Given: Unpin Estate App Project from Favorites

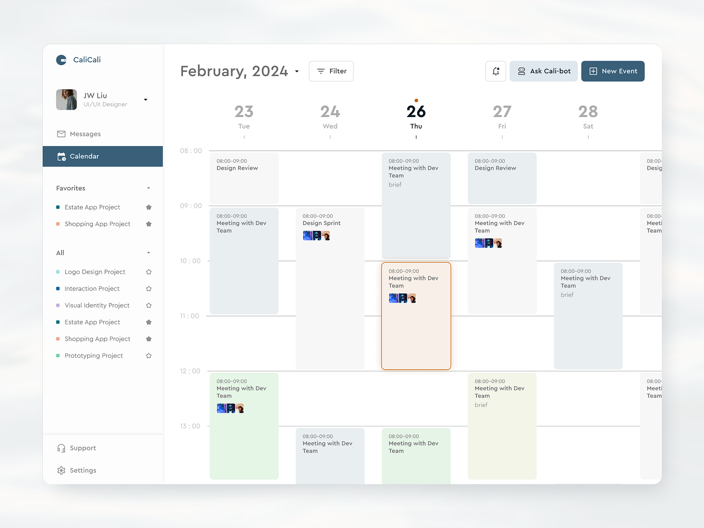Looking at the screenshot, I should click(x=149, y=207).
